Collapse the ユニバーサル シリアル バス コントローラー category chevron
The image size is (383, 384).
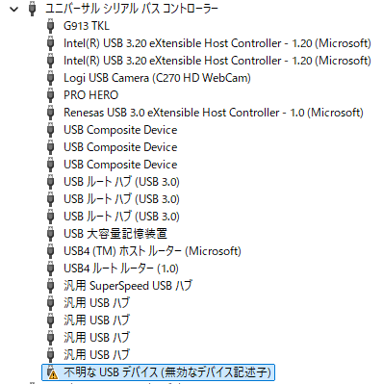13,9
